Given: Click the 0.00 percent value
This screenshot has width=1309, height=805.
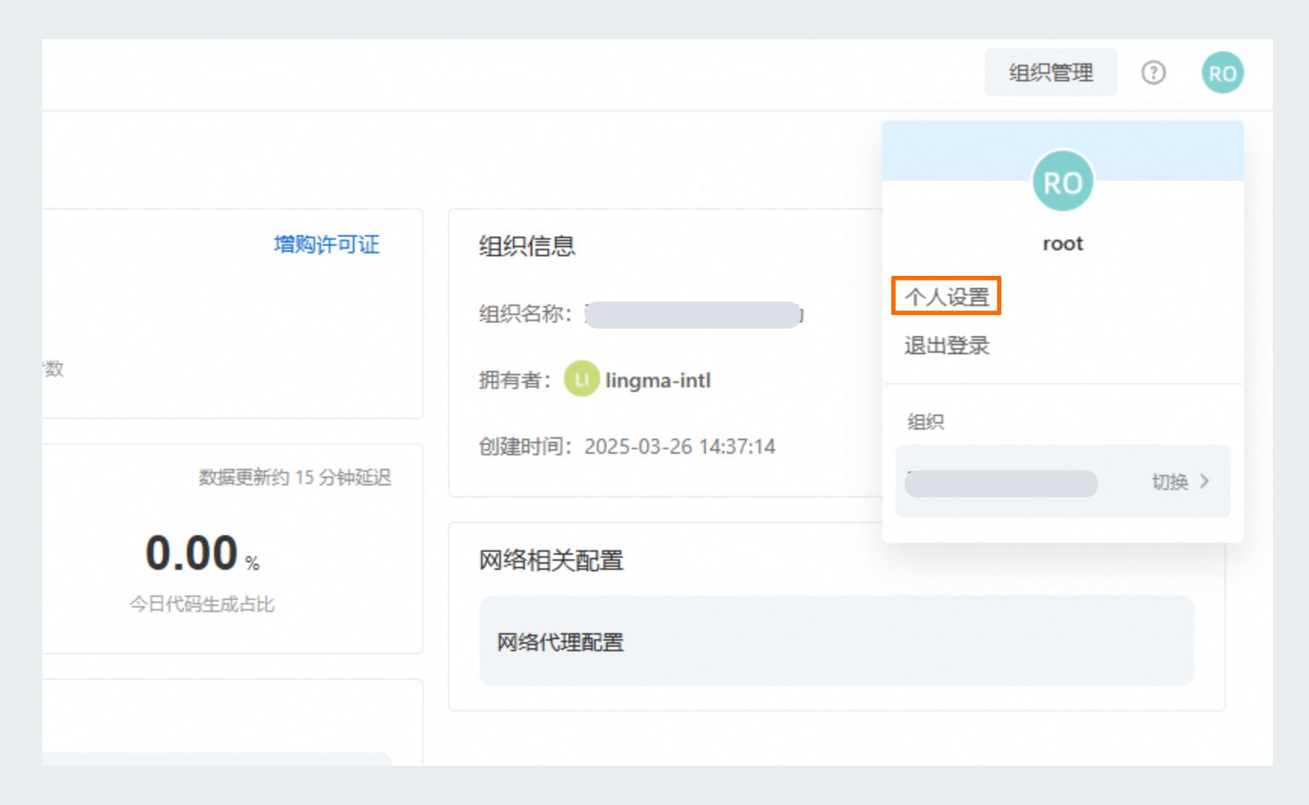Looking at the screenshot, I should (202, 553).
